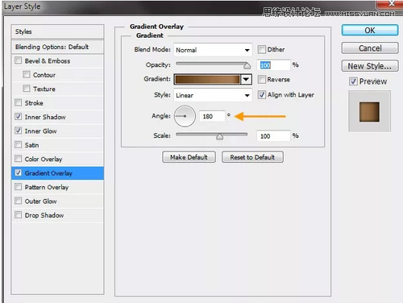Enable the Reverse gradient option
The height and width of the screenshot is (303, 403).
(261, 79)
